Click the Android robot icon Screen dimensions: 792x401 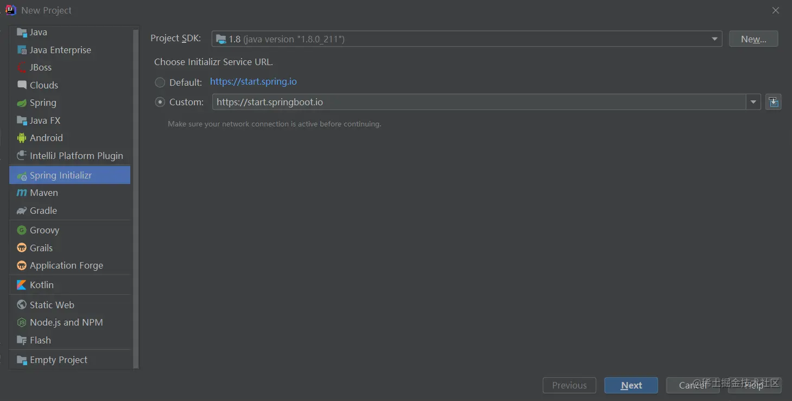(22, 138)
